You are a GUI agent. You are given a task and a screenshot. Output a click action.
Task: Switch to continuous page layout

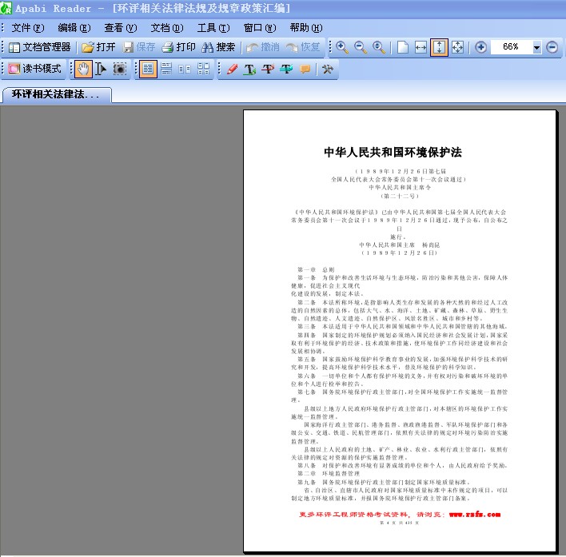[166, 69]
